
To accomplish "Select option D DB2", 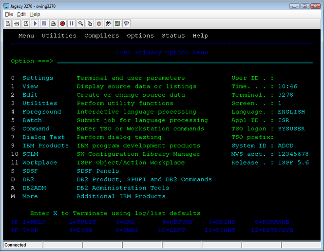I will point(28,180).
